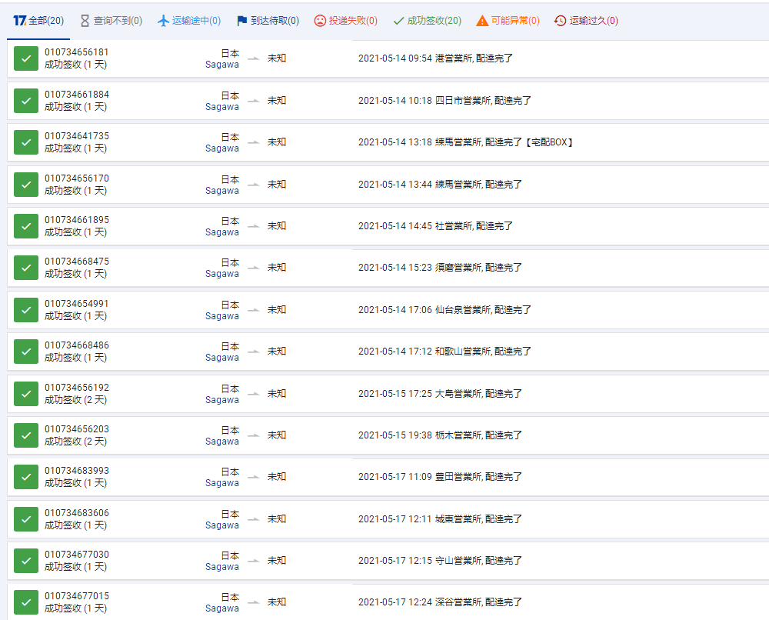Screen dimensions: 769x620
Task: Click Sagawa carrier link for 010734656170
Action: click(x=221, y=191)
